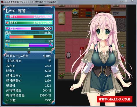Click the bed in the pink room
Image resolution: width=137 pixels, height=107 pixels.
(x=62, y=18)
